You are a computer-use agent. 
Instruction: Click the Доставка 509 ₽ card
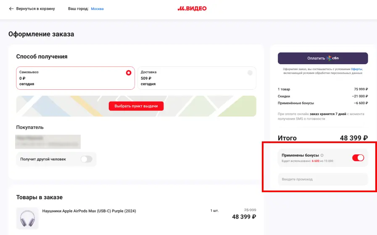[197, 78]
